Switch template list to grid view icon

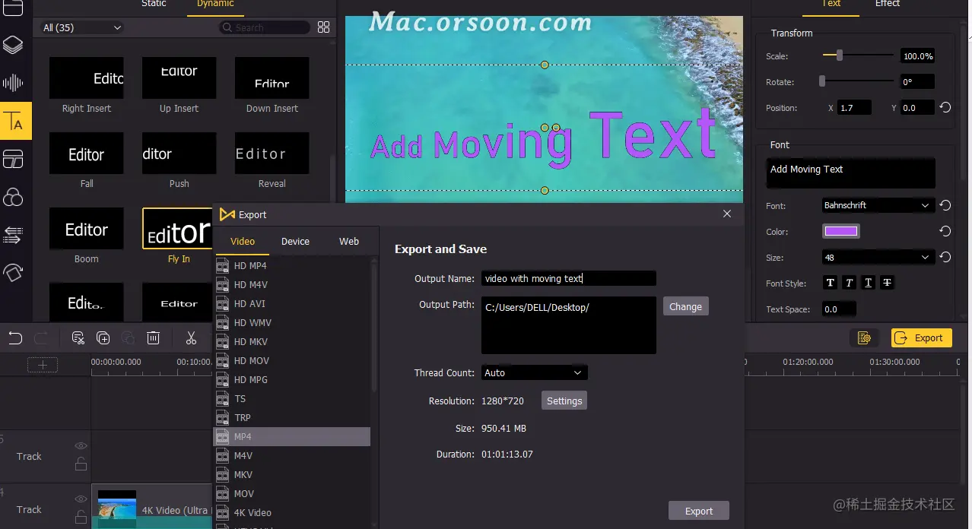324,27
